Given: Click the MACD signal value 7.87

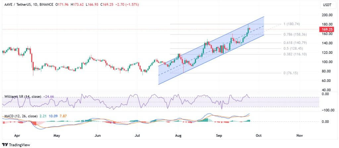Looking at the screenshot, I should pos(63,116).
